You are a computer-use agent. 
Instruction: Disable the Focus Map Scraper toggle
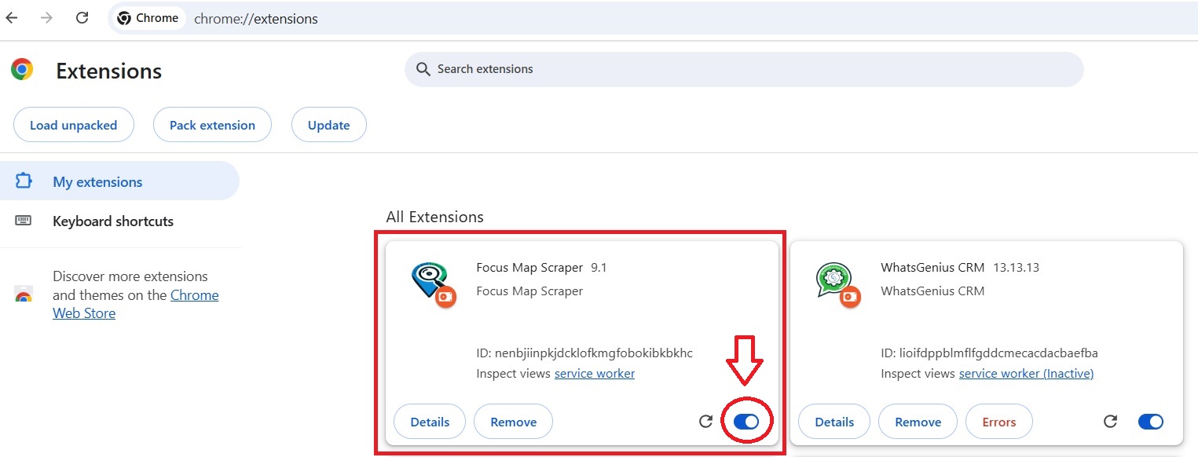(745, 421)
